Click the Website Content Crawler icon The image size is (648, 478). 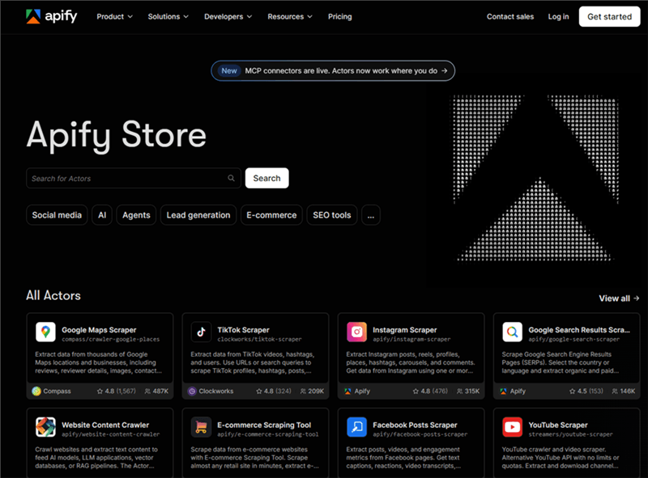coord(45,427)
